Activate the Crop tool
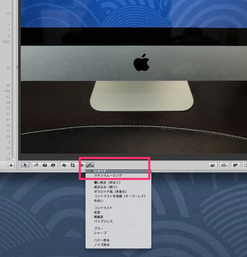Image resolution: width=247 pixels, height=257 pixels. (x=73, y=165)
